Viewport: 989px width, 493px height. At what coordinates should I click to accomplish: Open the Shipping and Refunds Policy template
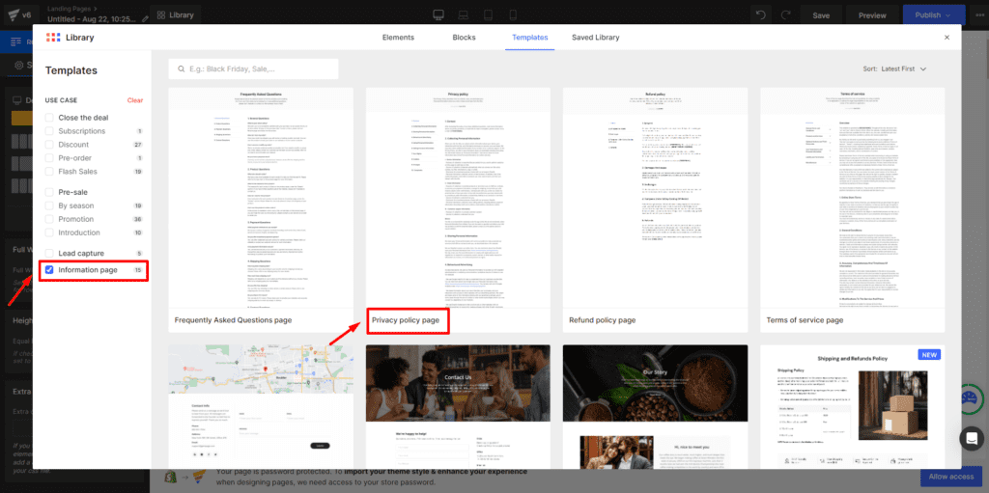852,406
